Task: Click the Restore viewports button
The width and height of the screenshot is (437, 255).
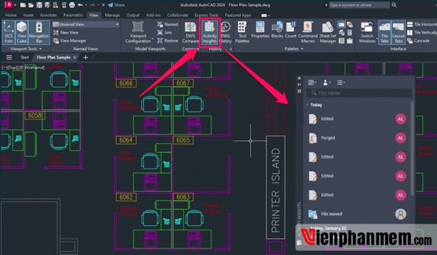Action: (168, 40)
